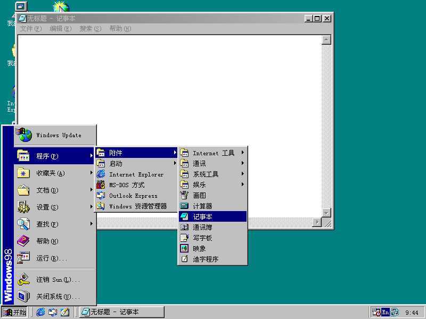Expand the 设置(S) submenu arrow
The image size is (426, 319).
click(x=91, y=207)
